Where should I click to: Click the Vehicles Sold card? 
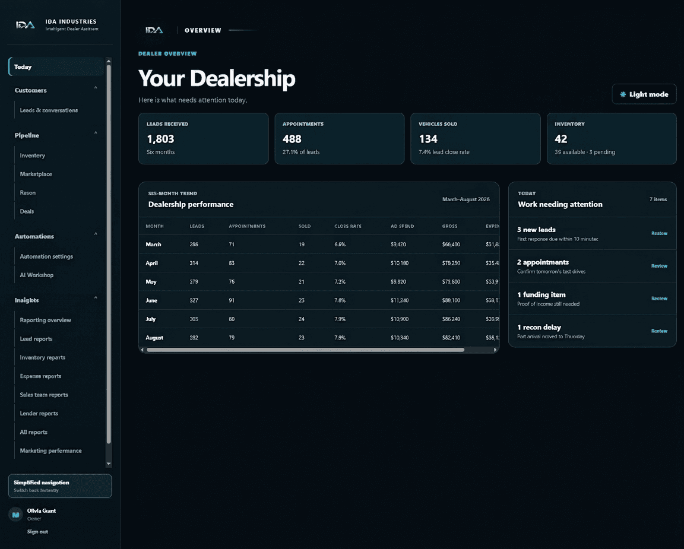pos(476,139)
